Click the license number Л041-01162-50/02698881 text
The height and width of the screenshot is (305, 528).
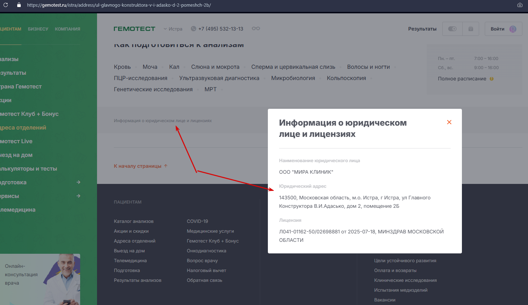point(309,232)
